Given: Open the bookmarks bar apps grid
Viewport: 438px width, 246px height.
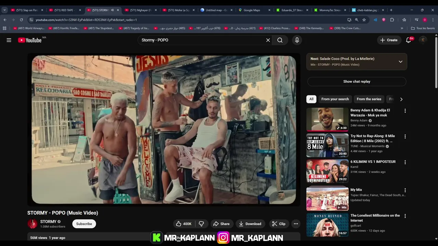Looking at the screenshot, I should (5, 28).
